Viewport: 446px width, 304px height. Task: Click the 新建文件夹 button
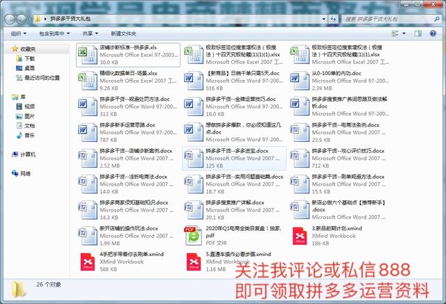point(123,33)
